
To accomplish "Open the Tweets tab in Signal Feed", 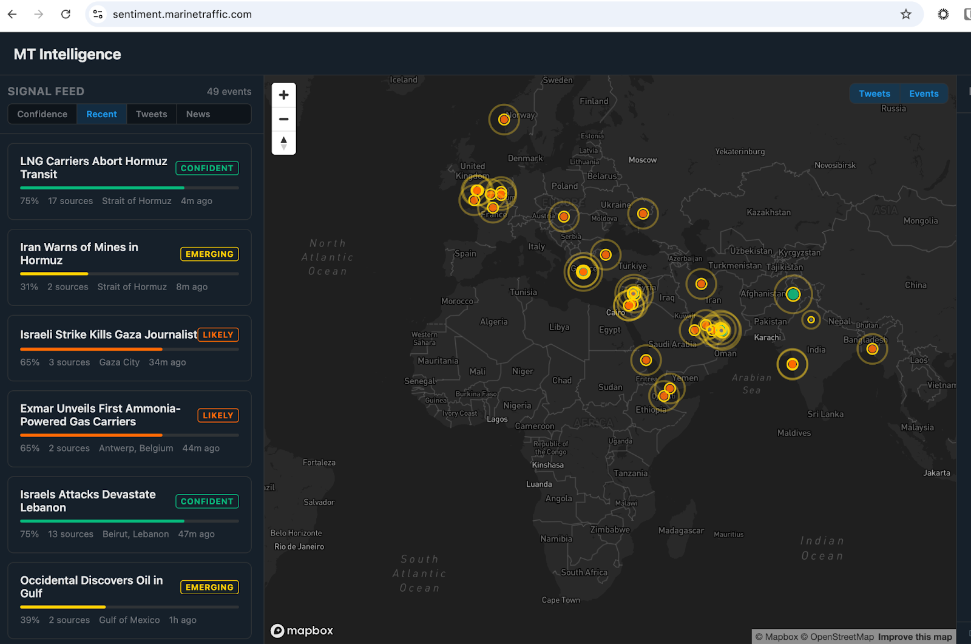I will tap(151, 114).
